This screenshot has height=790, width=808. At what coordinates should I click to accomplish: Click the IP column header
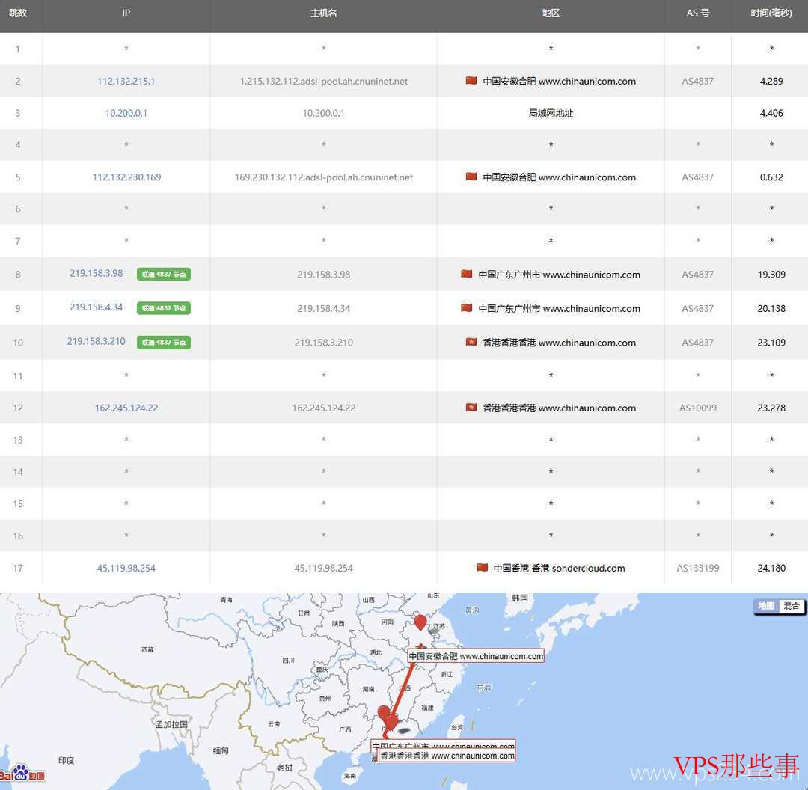pyautogui.click(x=126, y=13)
